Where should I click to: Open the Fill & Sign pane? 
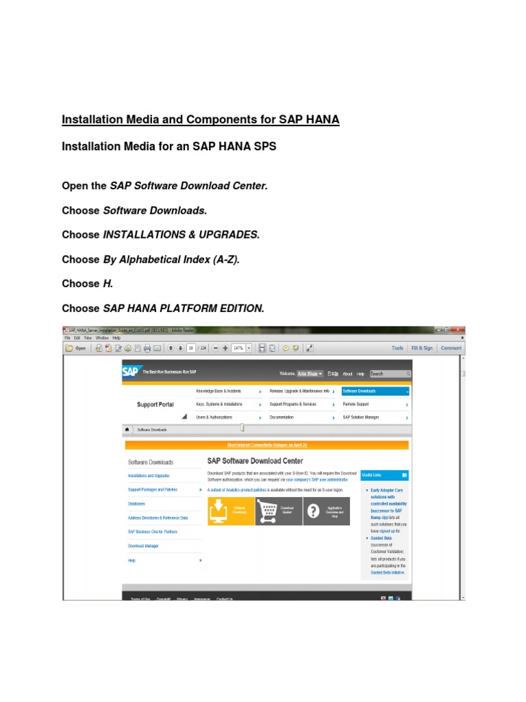(x=422, y=348)
